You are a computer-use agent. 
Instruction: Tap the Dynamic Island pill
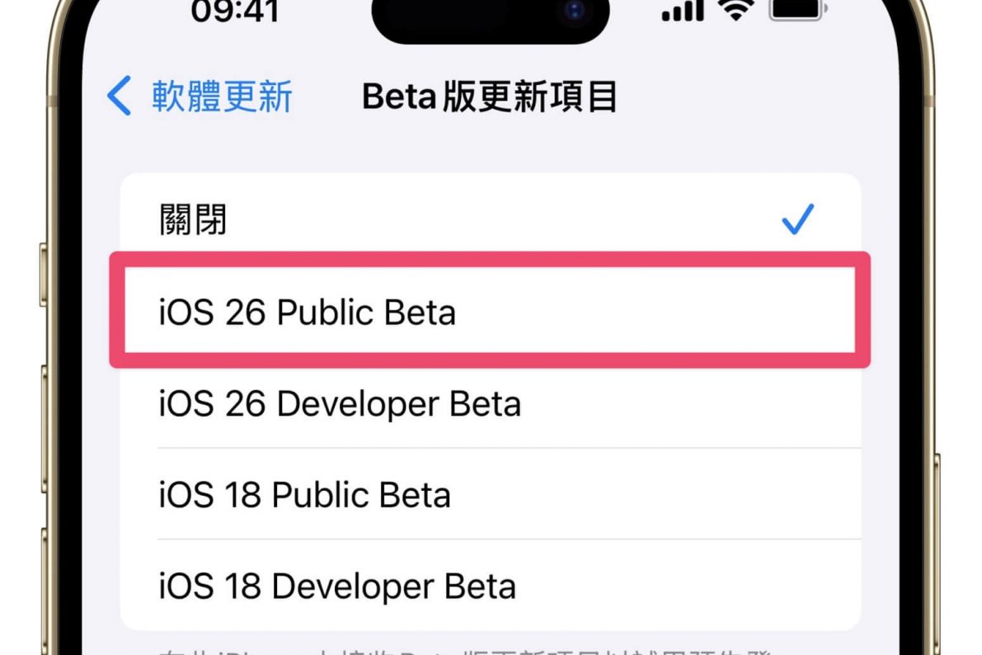click(x=490, y=16)
